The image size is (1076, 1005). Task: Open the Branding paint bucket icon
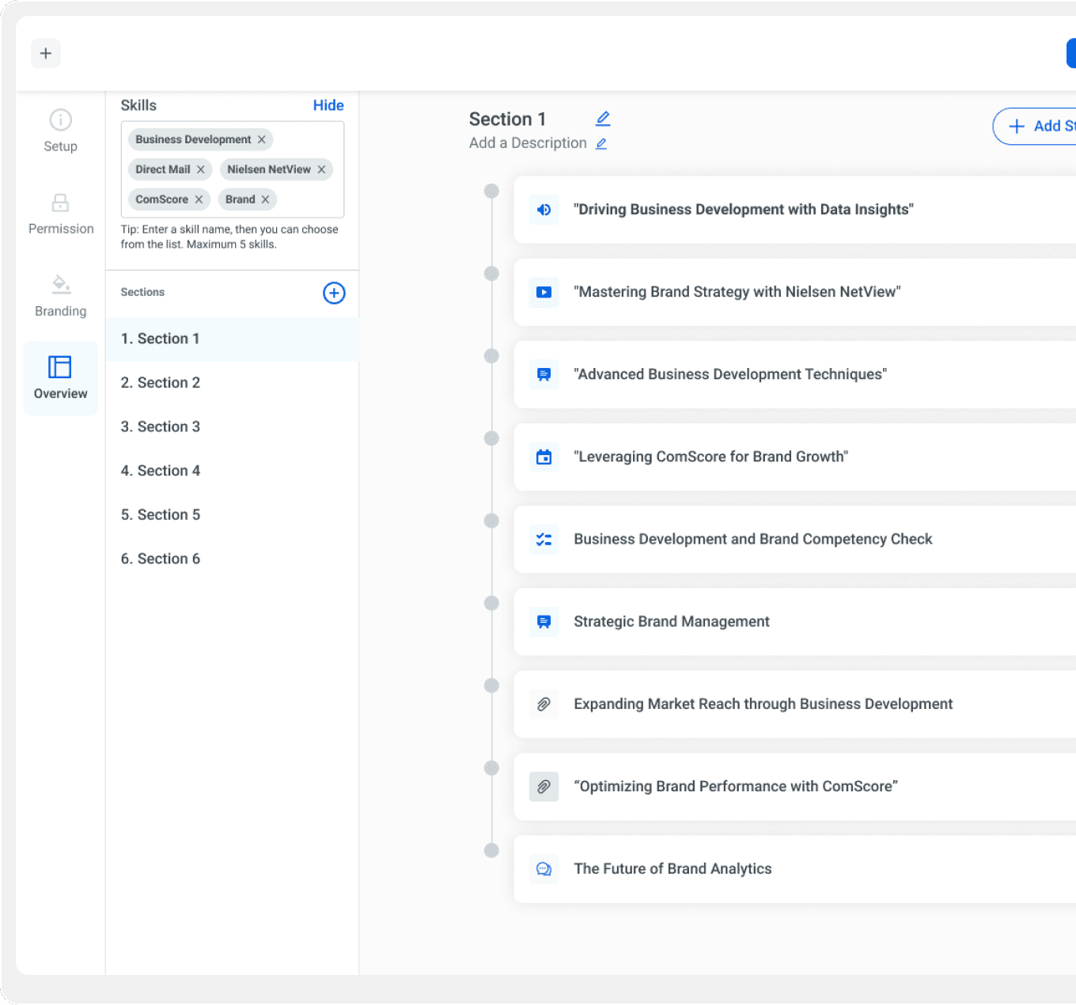point(61,284)
